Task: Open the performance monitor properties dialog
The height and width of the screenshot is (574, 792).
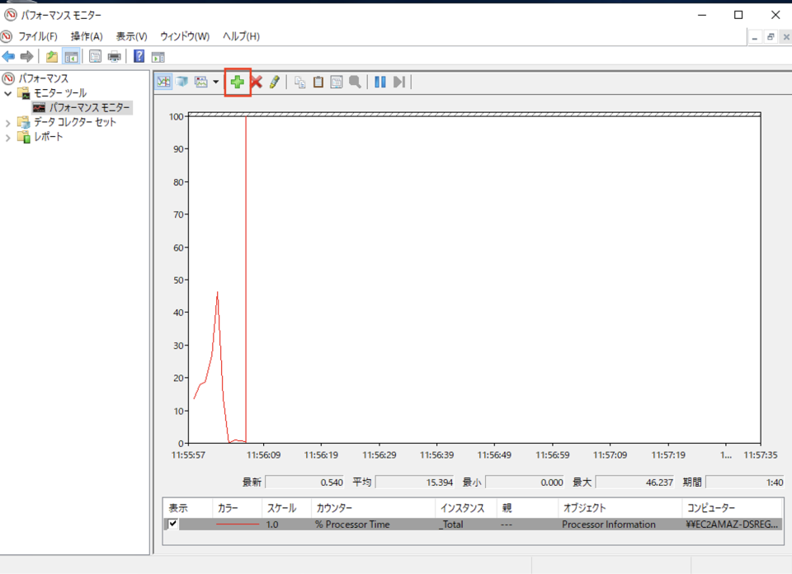Action: (x=337, y=82)
